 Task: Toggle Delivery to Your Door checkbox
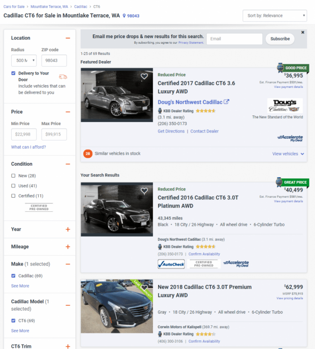(13, 73)
